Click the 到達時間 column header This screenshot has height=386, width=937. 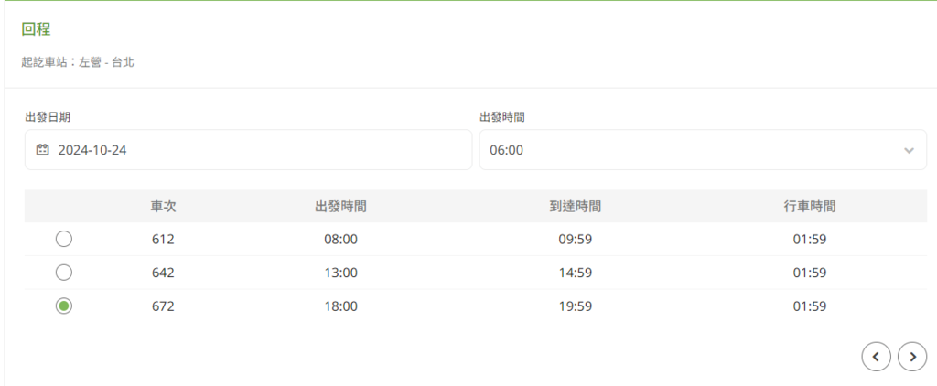point(575,207)
